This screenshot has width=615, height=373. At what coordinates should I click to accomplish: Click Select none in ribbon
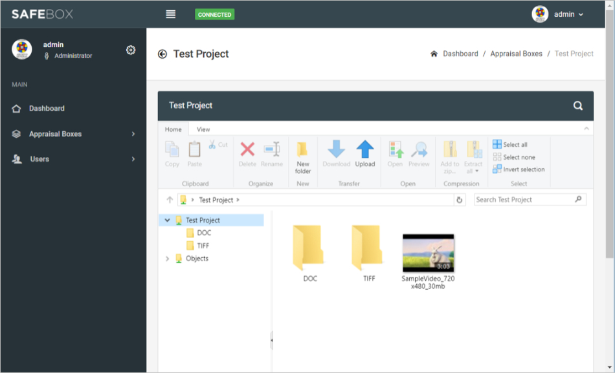point(514,157)
